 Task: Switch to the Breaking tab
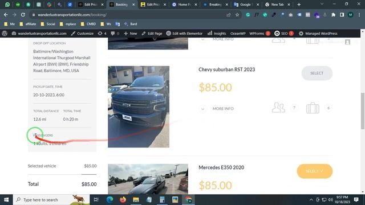[x=216, y=5]
